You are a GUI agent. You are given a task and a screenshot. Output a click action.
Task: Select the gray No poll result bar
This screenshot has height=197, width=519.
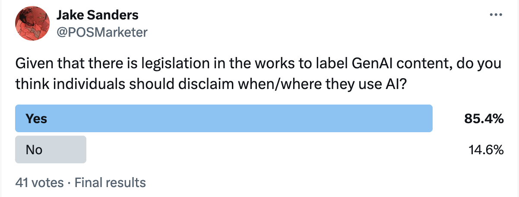pyautogui.click(x=51, y=150)
